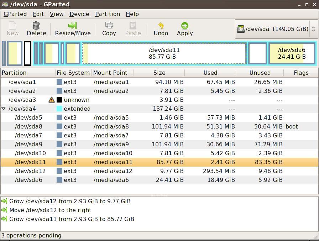Undo the last operation

click(161, 28)
